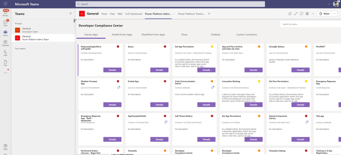Open Calendar in left rail

point(5,43)
